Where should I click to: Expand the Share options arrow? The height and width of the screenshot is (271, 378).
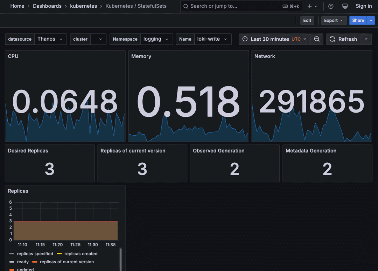click(x=371, y=21)
